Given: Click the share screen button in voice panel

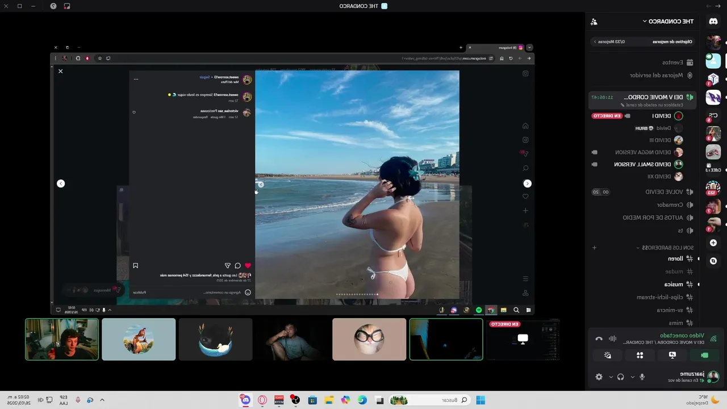Looking at the screenshot, I should [672, 355].
